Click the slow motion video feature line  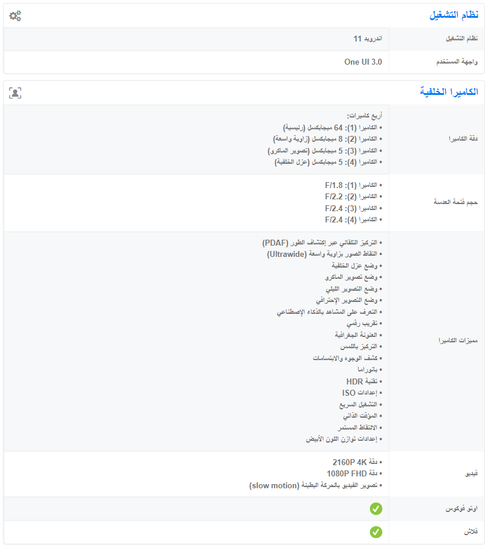(316, 485)
